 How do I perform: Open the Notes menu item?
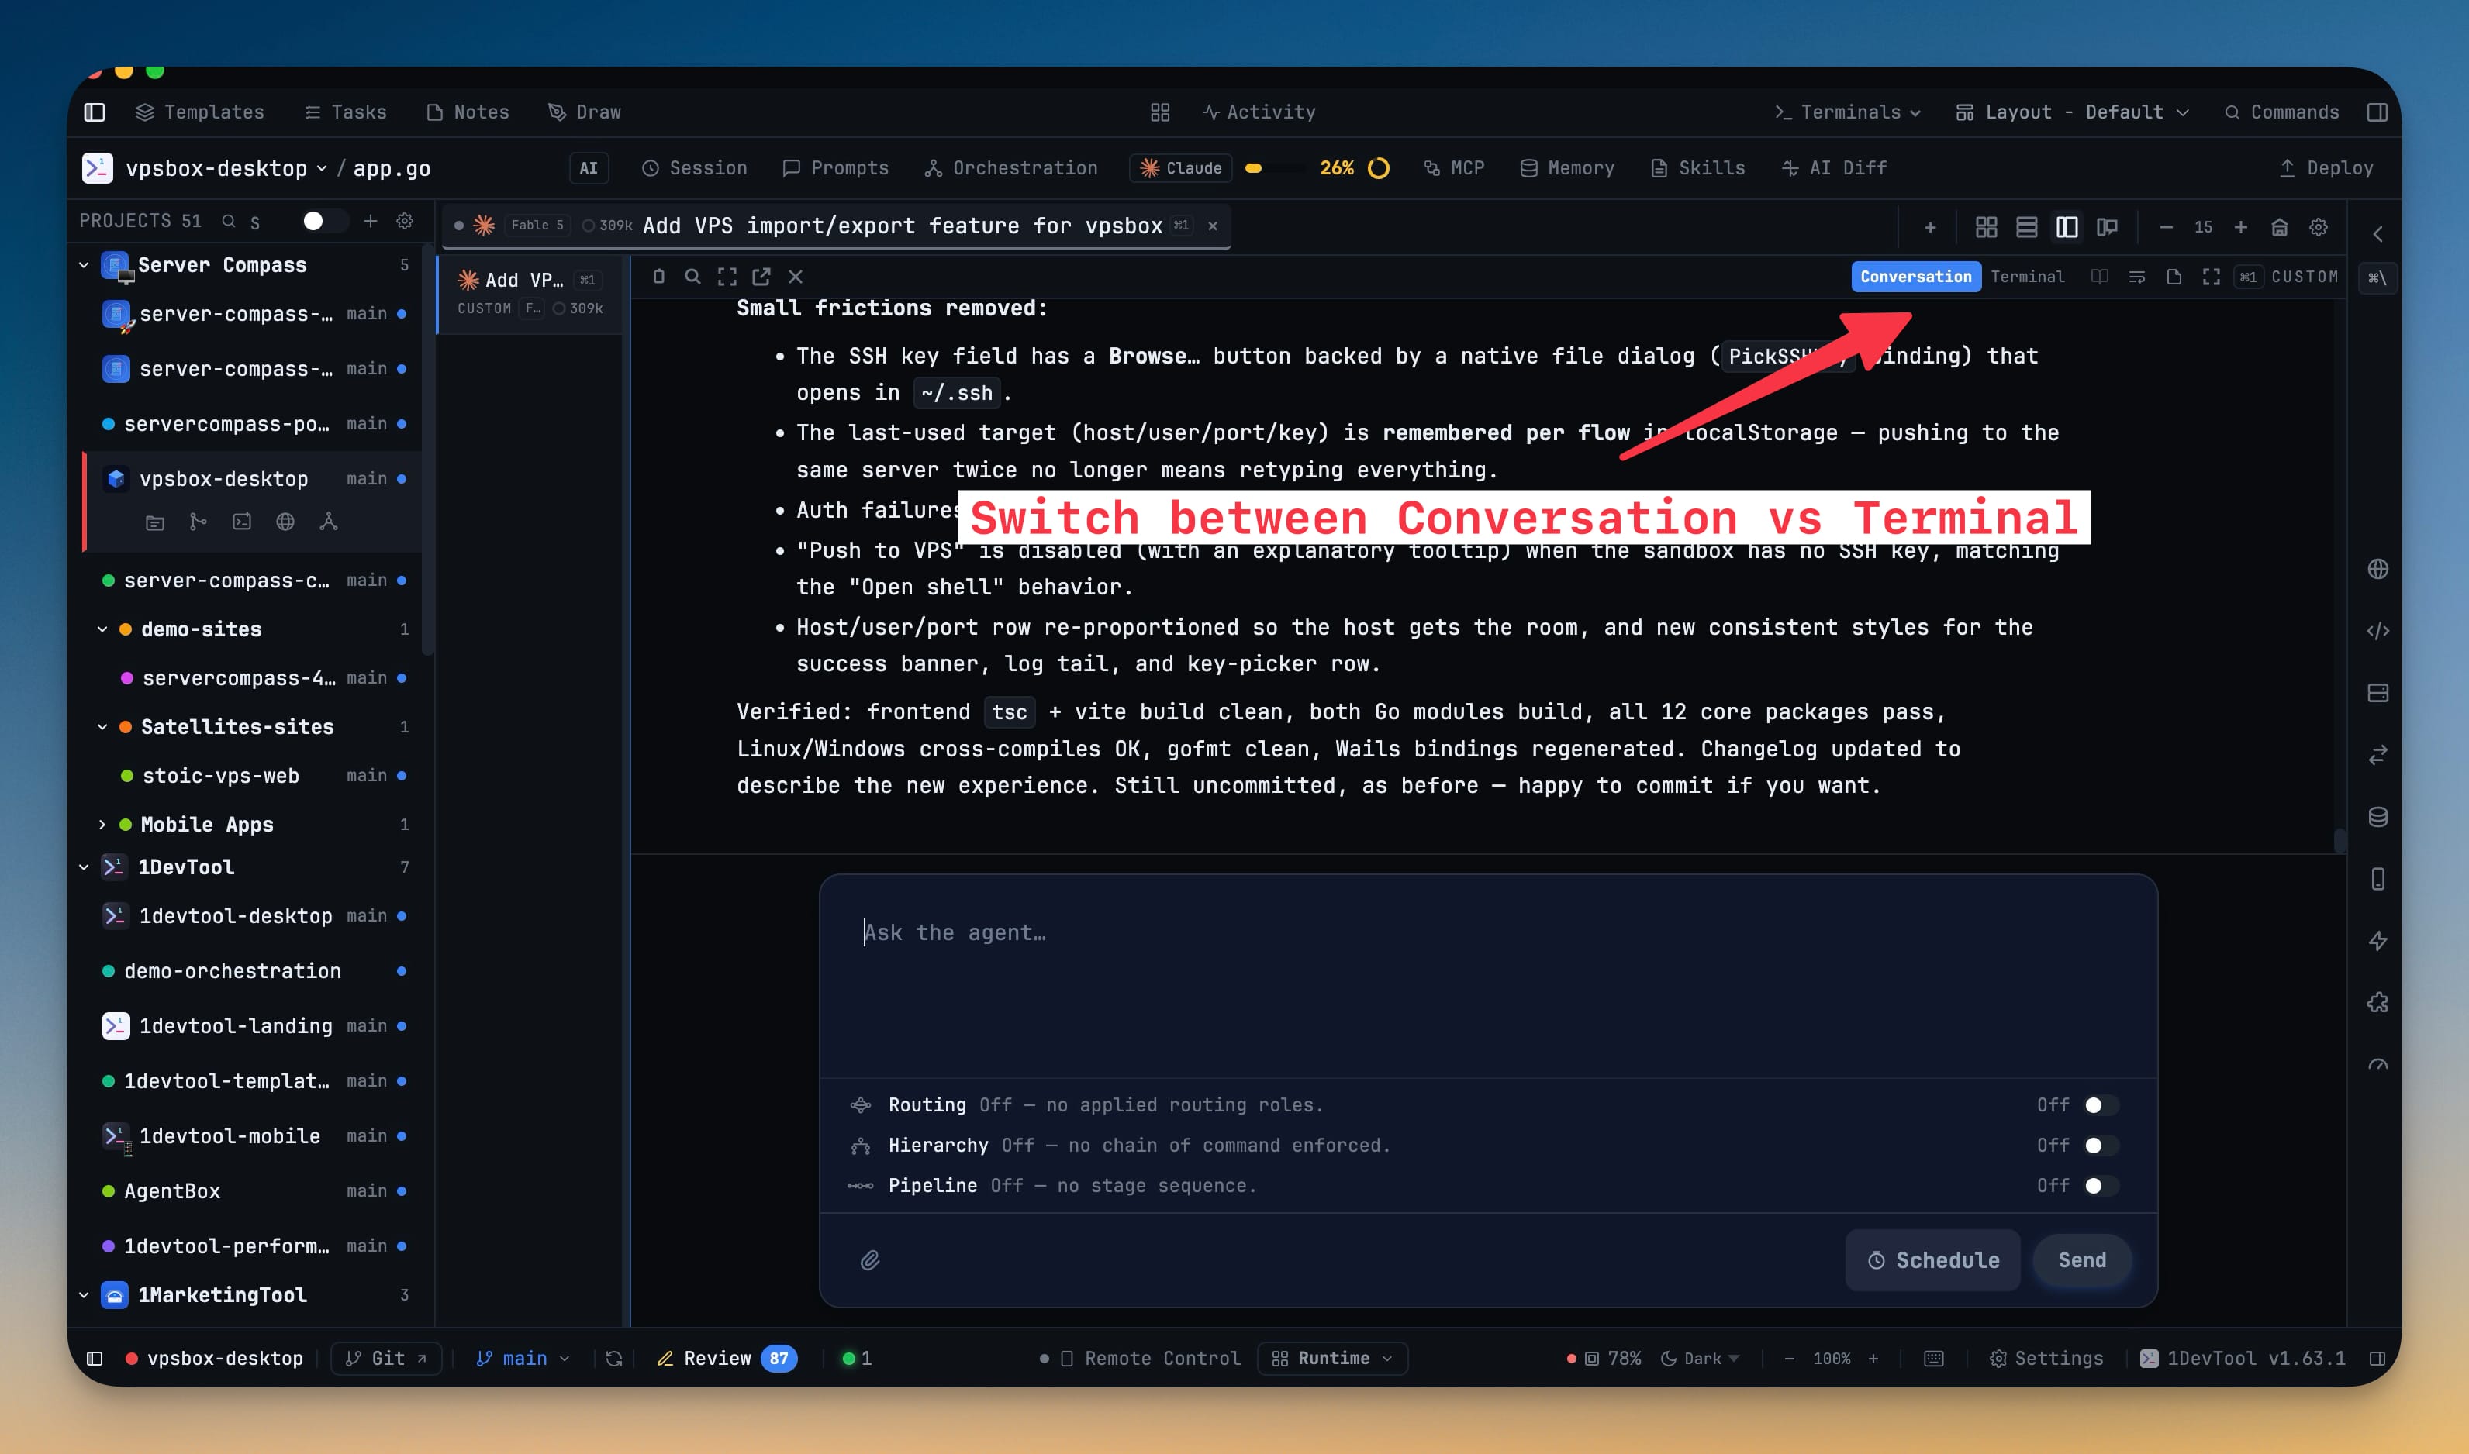click(x=468, y=112)
